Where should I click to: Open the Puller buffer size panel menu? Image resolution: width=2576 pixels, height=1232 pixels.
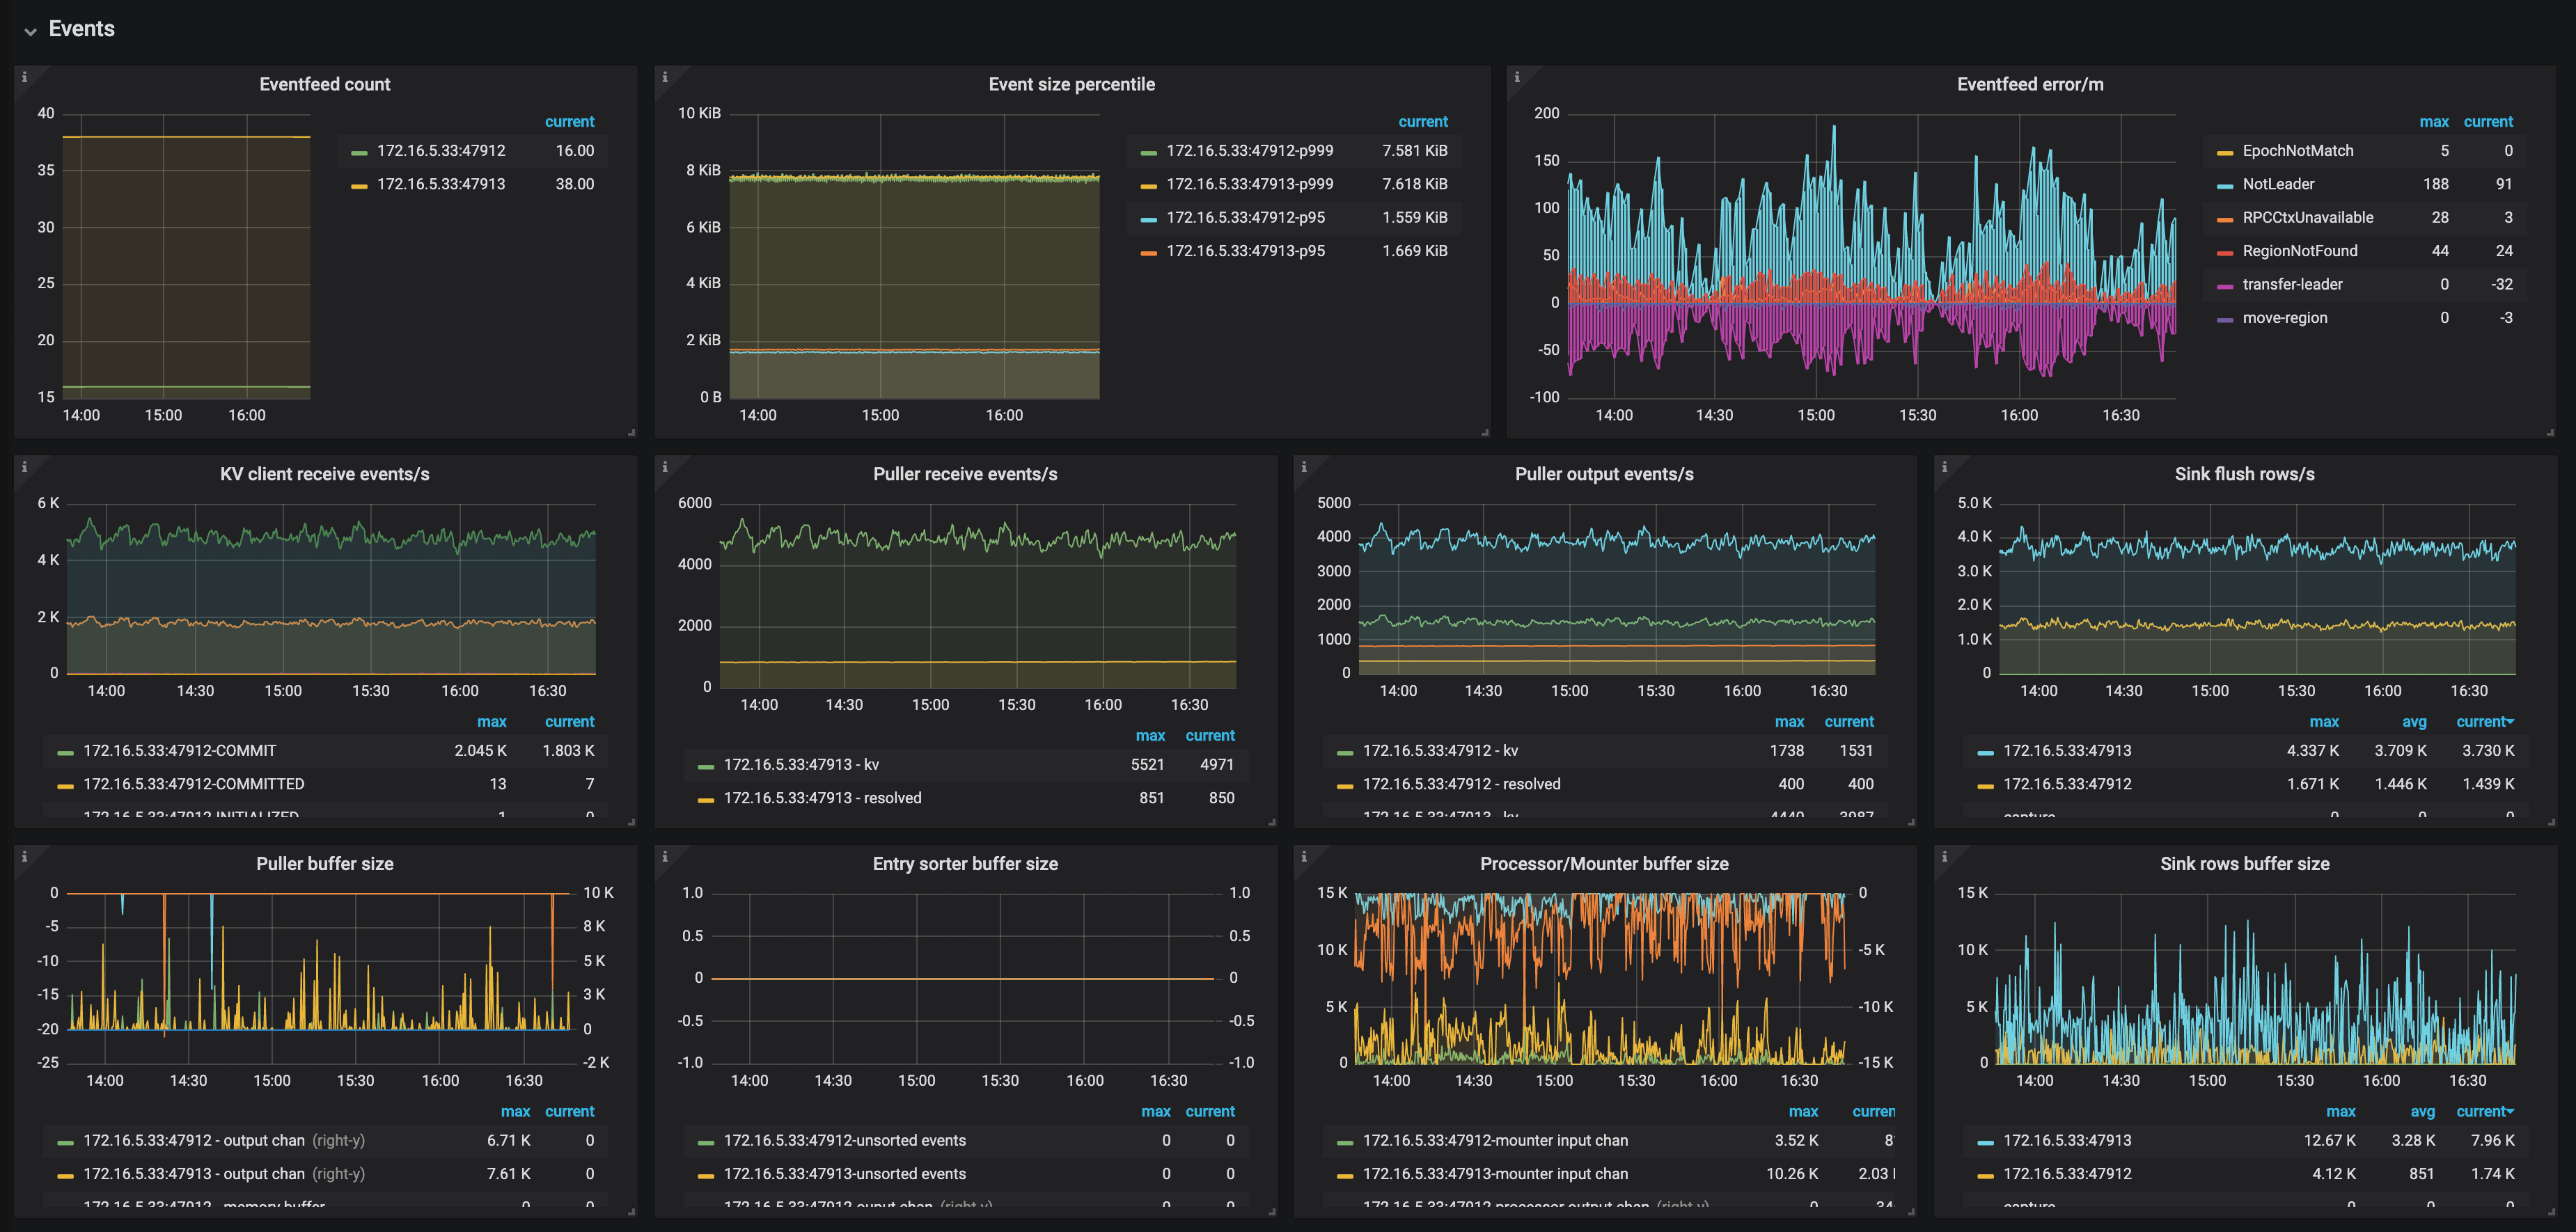pos(325,863)
